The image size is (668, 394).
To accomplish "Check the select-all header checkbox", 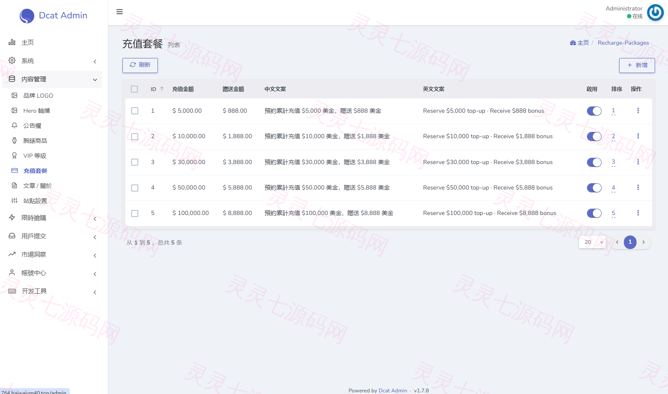I will click(134, 89).
